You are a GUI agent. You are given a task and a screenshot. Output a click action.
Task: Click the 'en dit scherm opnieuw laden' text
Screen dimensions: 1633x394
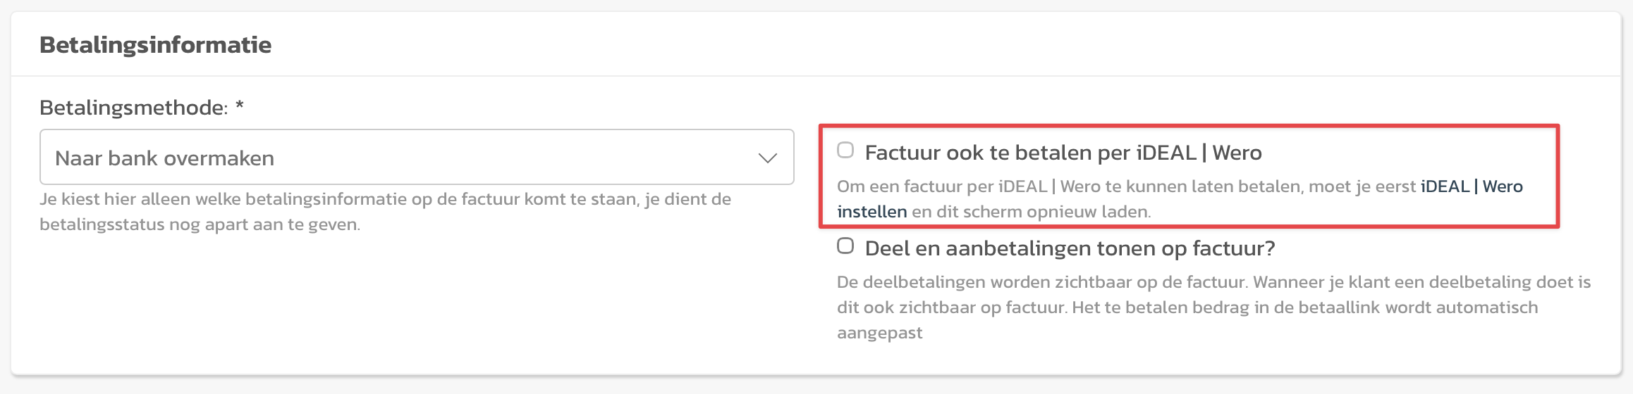1031,212
